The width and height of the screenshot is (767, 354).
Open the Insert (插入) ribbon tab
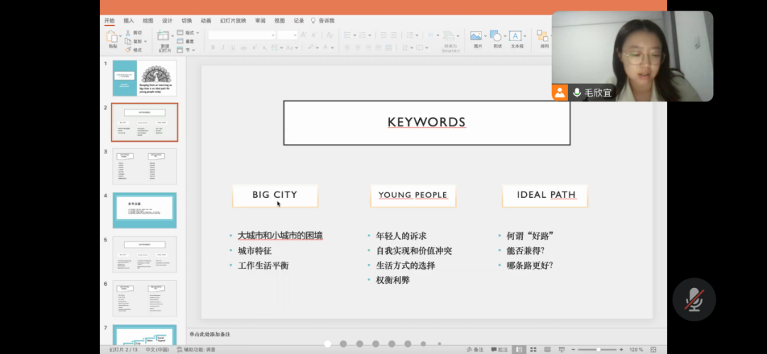coord(129,21)
